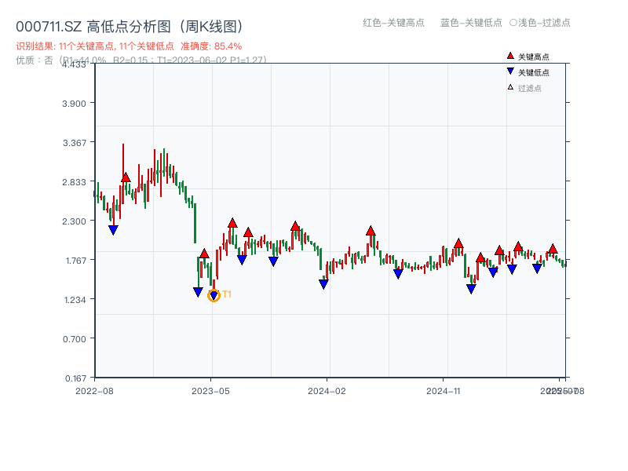Image resolution: width=628 pixels, height=471 pixels.
Task: Click the orange-circled T1 low point marker
Action: [214, 296]
